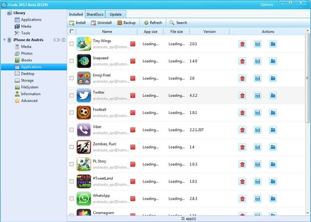
Task: Open the Options menu in title bar
Action: click(267, 4)
